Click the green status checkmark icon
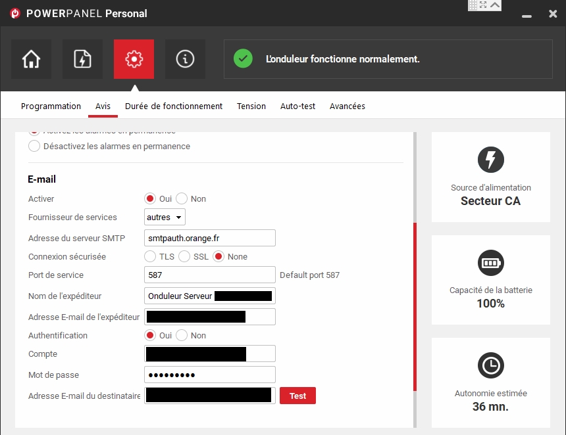This screenshot has height=435, width=566. pos(243,58)
